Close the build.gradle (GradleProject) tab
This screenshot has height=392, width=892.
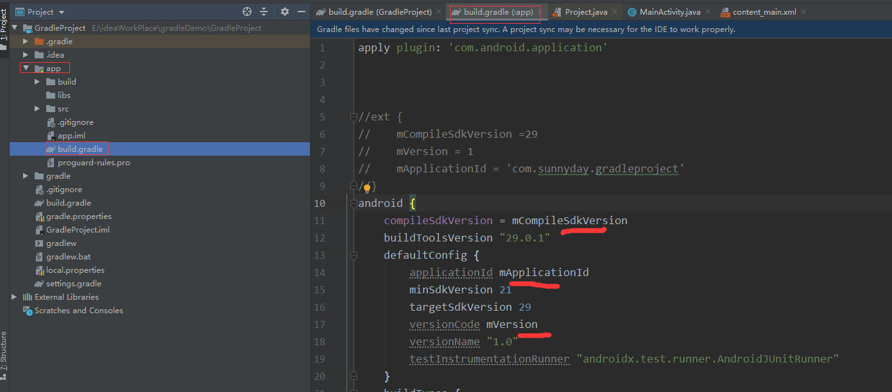click(439, 12)
